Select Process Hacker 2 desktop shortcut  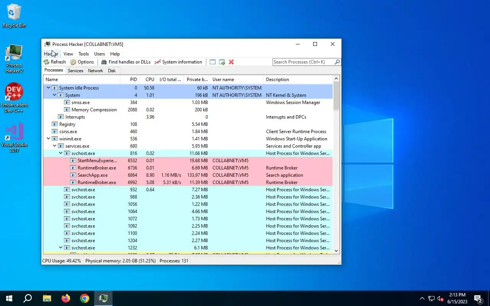click(x=14, y=59)
